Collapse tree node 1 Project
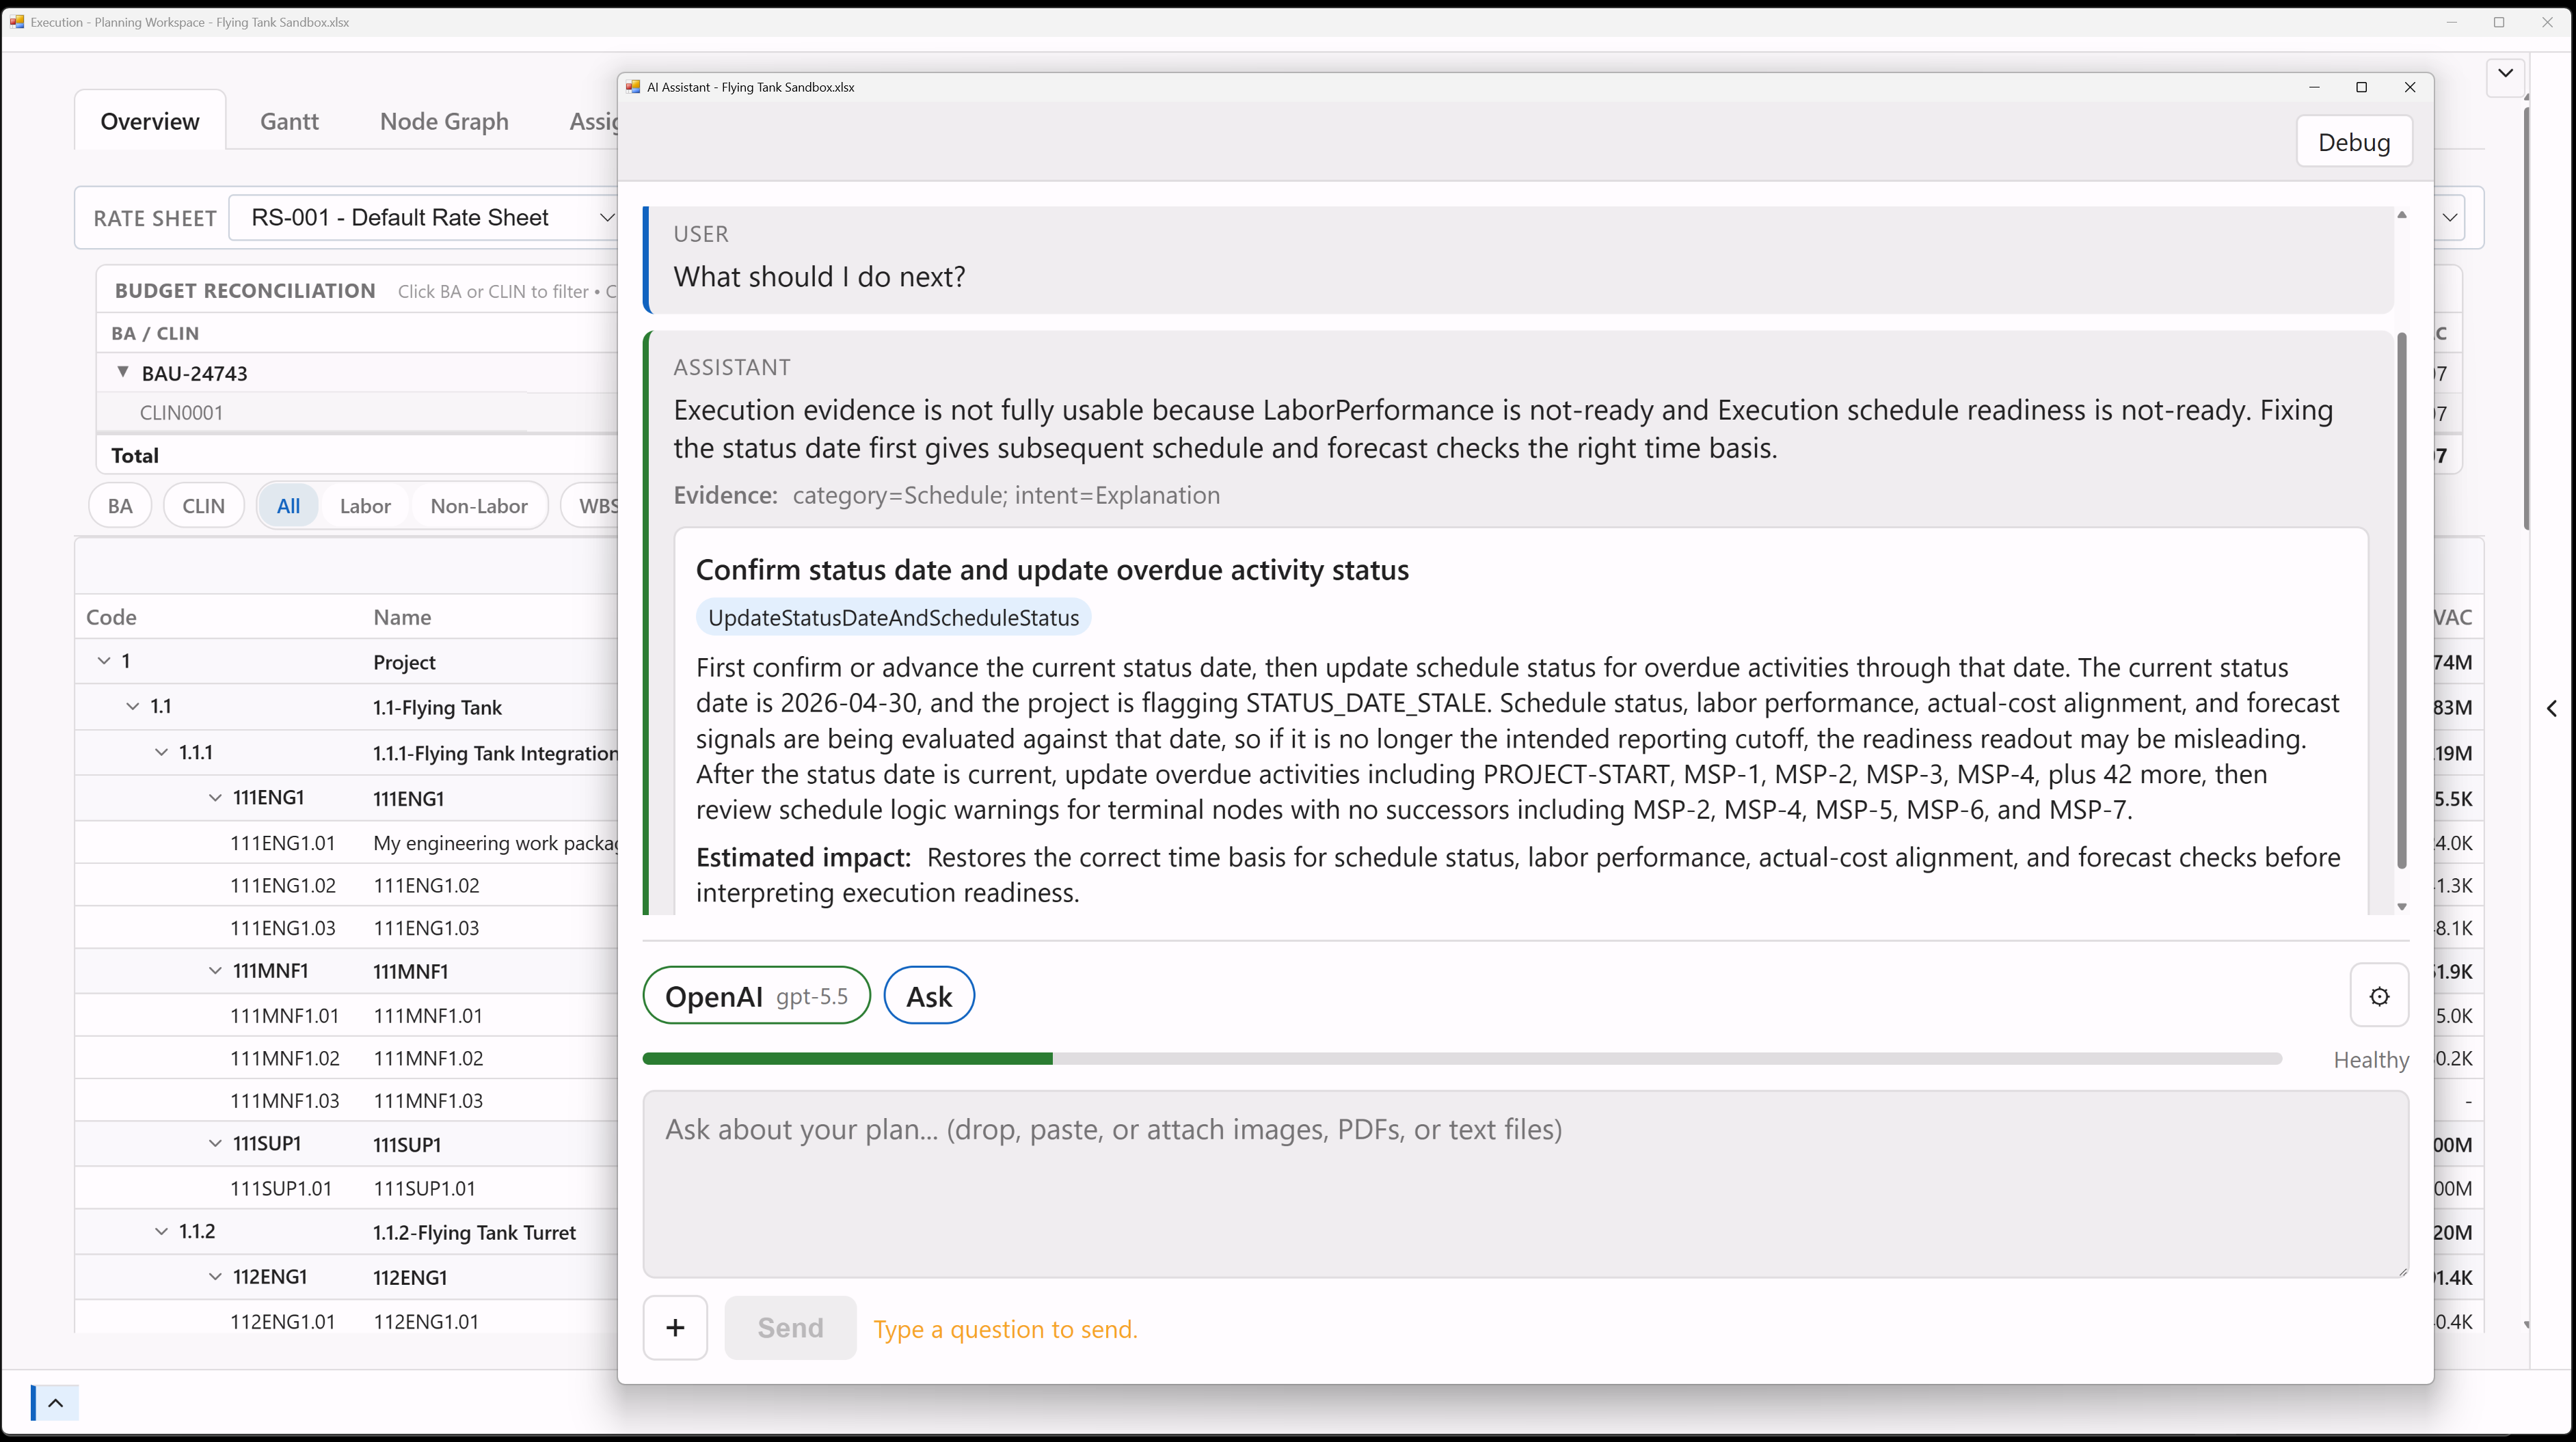The width and height of the screenshot is (2576, 1442). tap(103, 661)
